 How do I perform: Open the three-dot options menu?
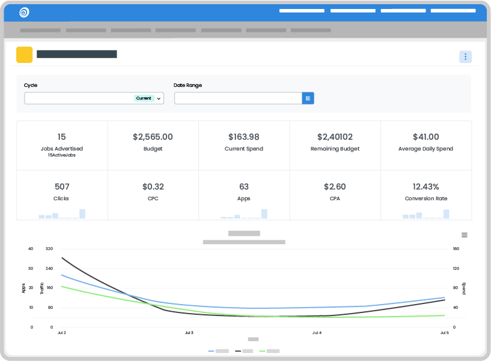465,57
